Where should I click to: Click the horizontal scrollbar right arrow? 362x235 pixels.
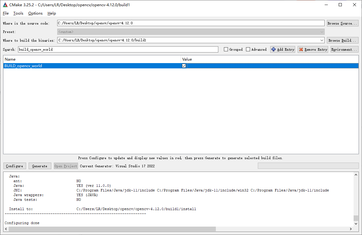pos(350,229)
